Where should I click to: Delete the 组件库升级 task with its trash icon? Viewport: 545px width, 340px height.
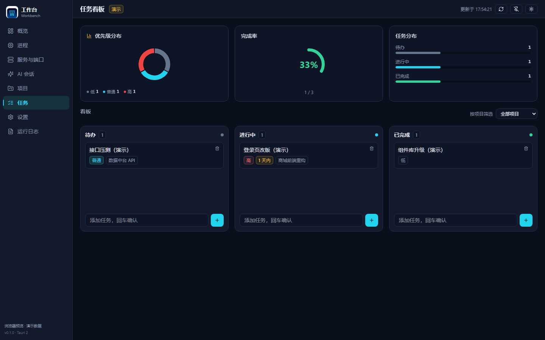pyautogui.click(x=526, y=148)
